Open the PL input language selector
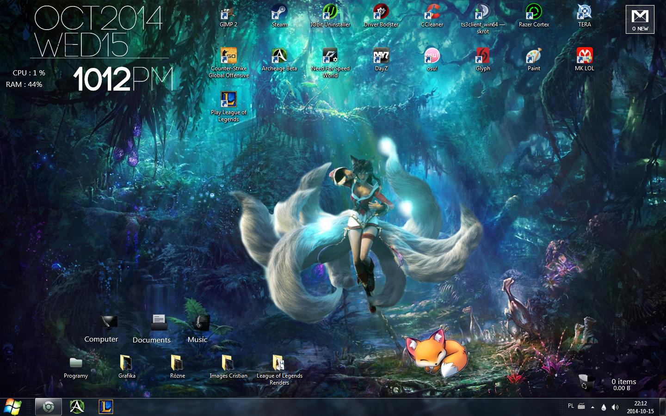This screenshot has height=416, width=666. pos(571,406)
